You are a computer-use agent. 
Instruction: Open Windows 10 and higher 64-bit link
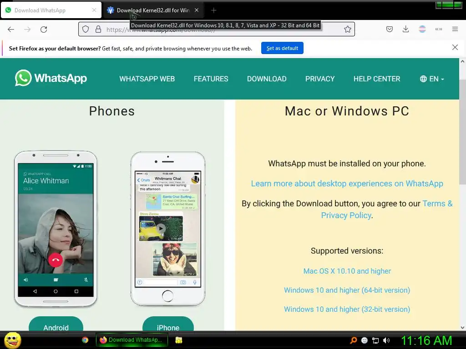347,290
